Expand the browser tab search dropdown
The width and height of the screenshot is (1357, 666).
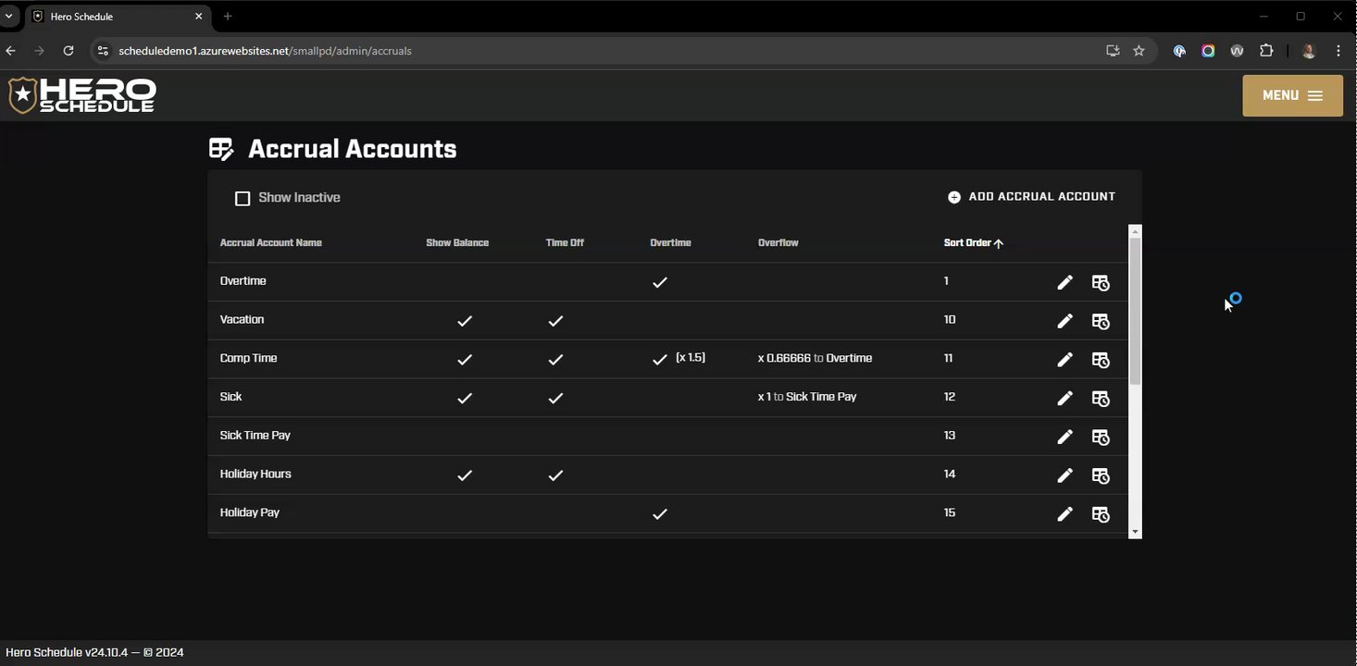[8, 16]
